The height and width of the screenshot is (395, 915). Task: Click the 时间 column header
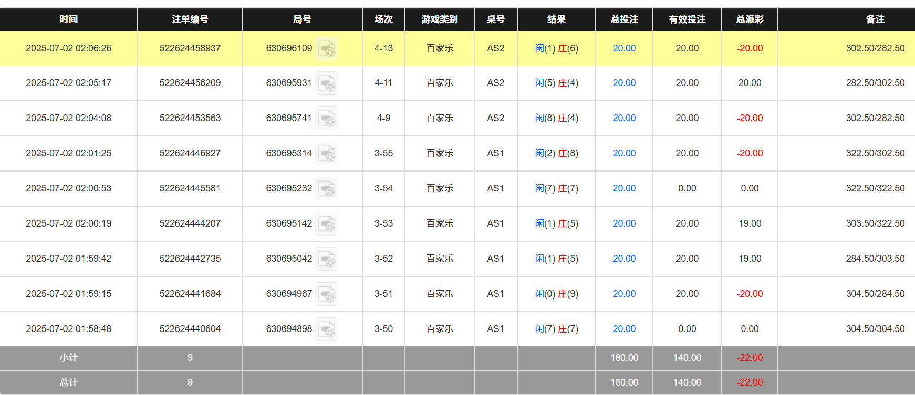click(68, 19)
